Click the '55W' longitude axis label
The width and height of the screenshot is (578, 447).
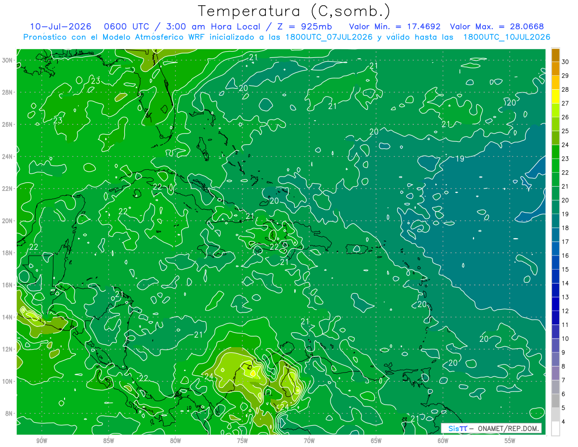pyautogui.click(x=510, y=441)
